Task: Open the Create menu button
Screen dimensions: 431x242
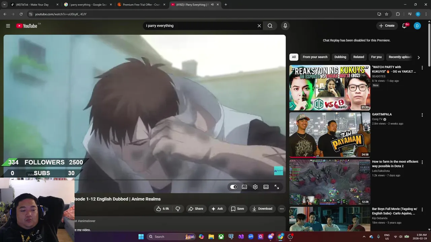Action: coord(387,26)
